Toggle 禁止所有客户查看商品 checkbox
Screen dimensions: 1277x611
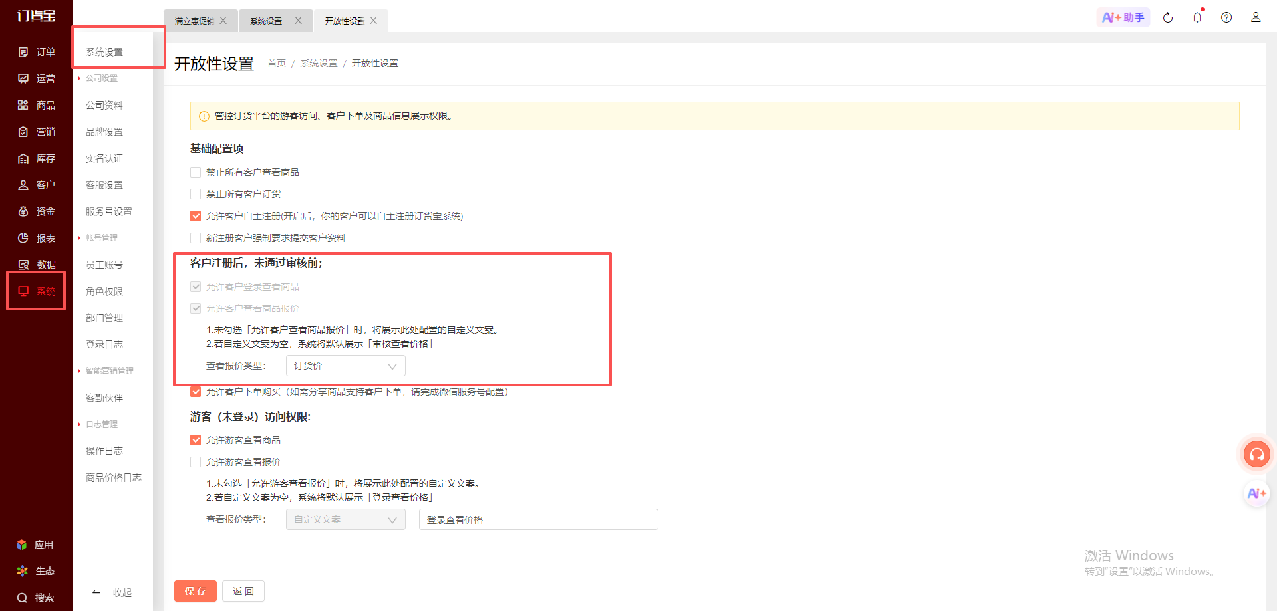tap(196, 172)
